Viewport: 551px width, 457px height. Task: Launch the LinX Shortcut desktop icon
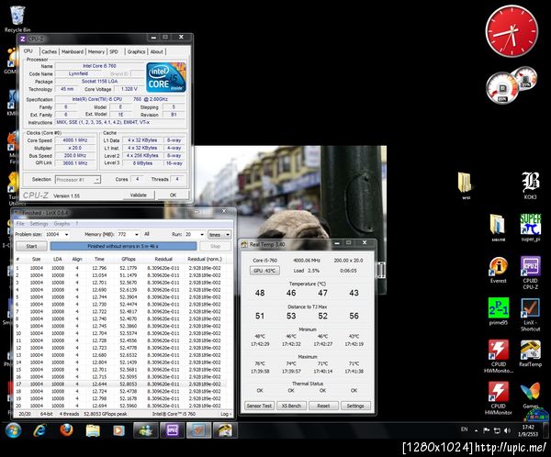coord(530,315)
